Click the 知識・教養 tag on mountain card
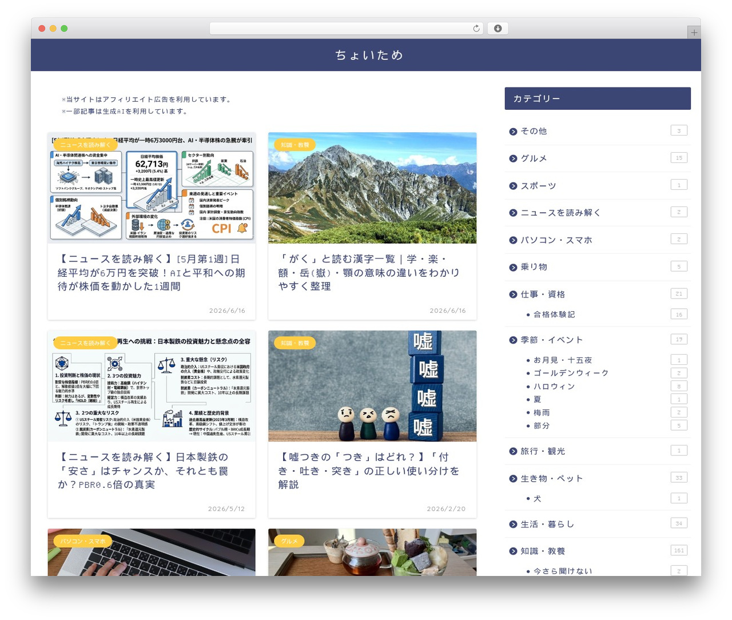Viewport: 732px width, 620px height. (x=295, y=145)
